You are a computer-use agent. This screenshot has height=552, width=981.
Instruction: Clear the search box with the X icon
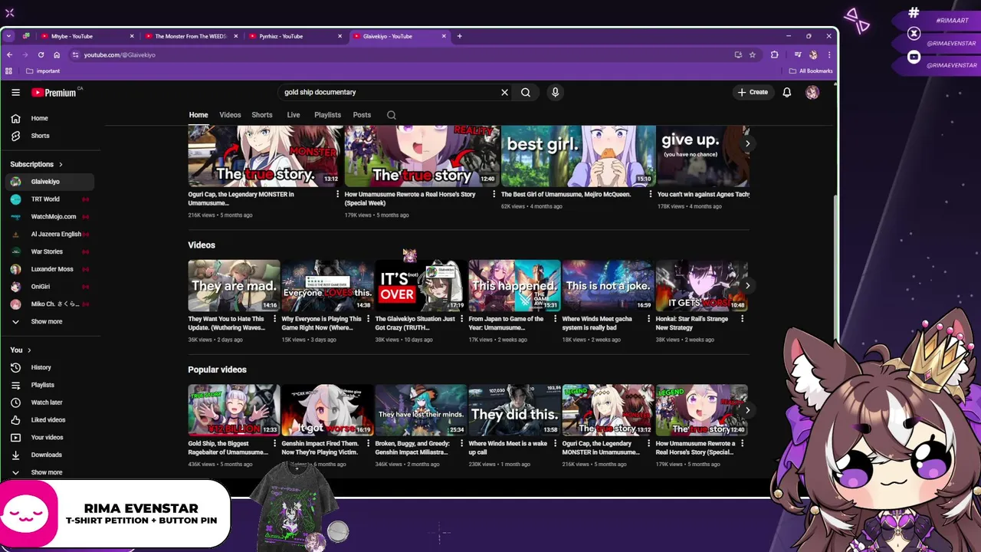pyautogui.click(x=504, y=92)
